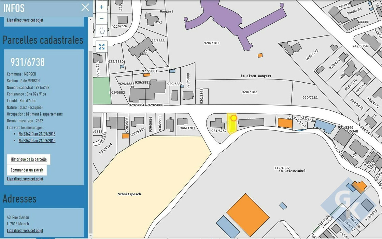Image resolution: width=382 pixels, height=239 pixels.
Task: Follow the direct link under the Adresses section
Action: click(x=25, y=230)
